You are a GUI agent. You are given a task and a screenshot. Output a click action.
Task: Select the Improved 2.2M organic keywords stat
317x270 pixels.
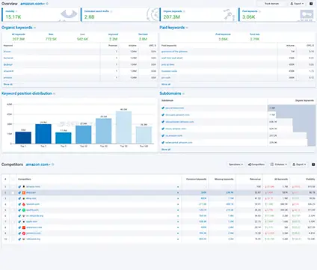coord(113,37)
